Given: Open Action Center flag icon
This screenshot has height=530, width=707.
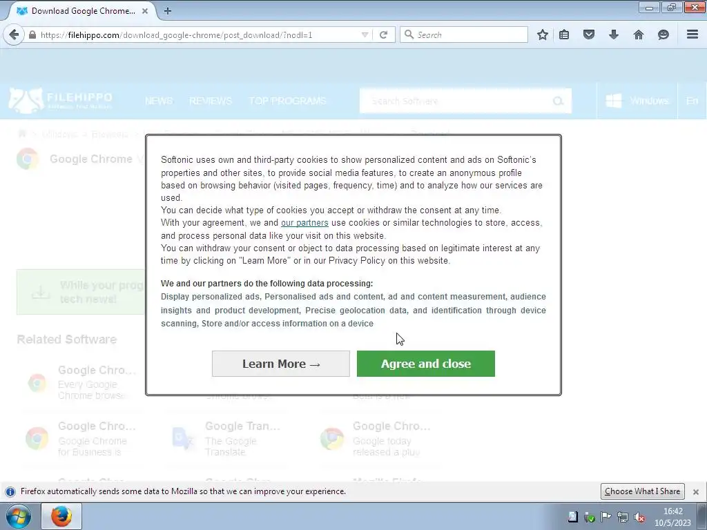Looking at the screenshot, I should [x=606, y=517].
